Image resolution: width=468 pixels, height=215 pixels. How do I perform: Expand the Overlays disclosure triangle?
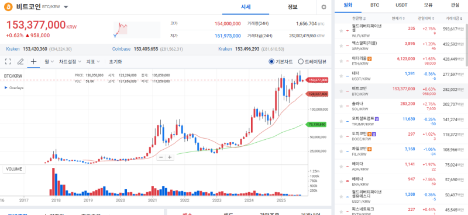point(6,88)
